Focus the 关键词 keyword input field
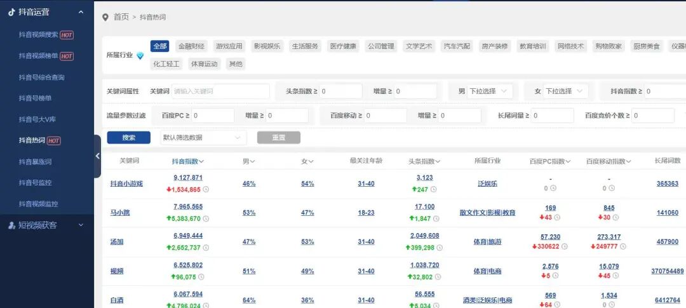Screen dimensions: 686x308 (220, 91)
